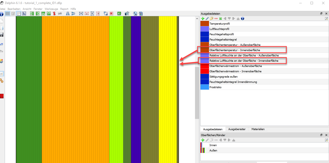Click the blue flip vertically triangles icon
This screenshot has width=329, height=163.
point(73,14)
